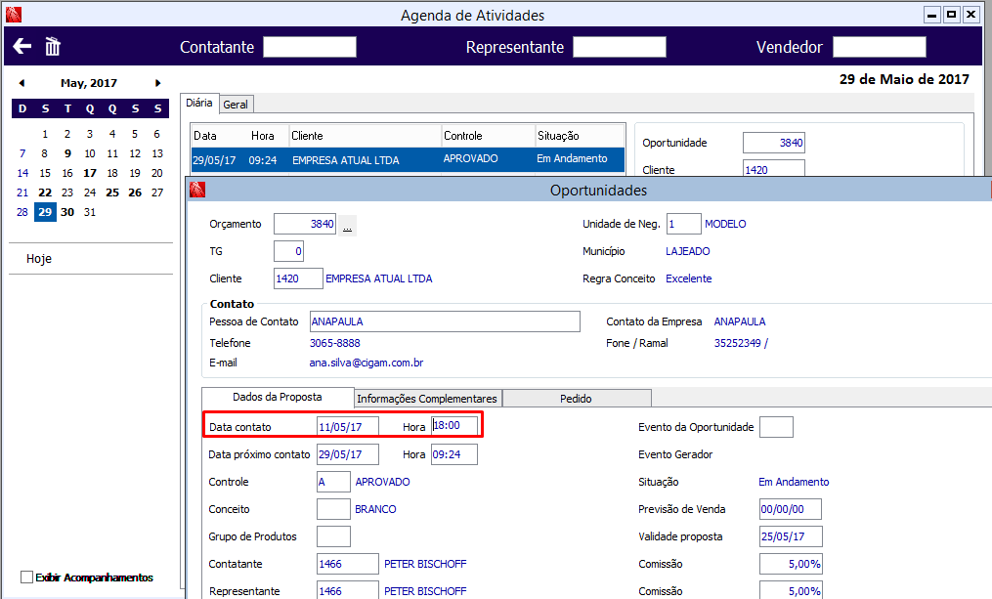Click the Previsão de Venda date field

(x=791, y=508)
